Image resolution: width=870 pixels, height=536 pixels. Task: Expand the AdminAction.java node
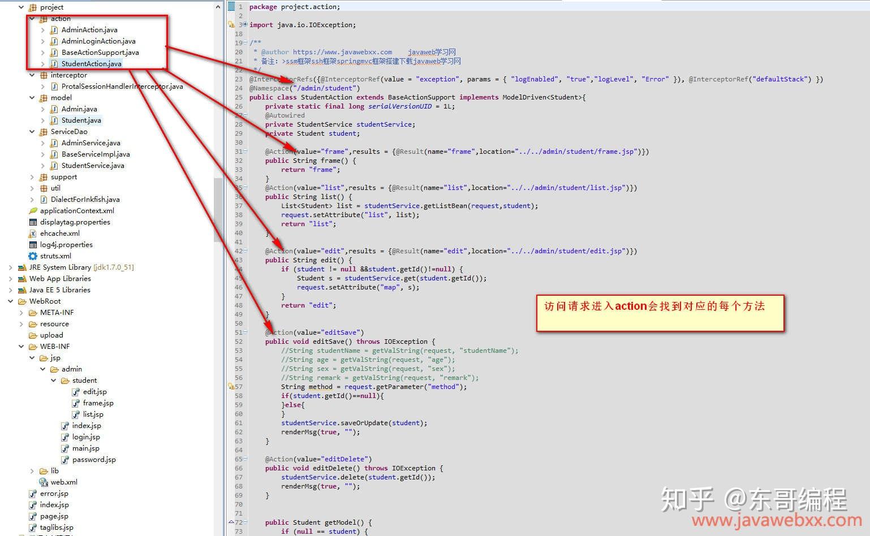pos(43,30)
